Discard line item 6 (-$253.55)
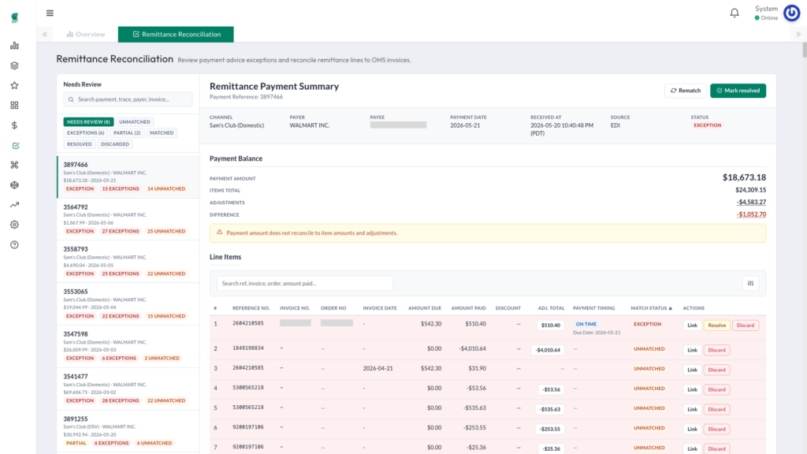This screenshot has height=454, width=807. tap(716, 429)
